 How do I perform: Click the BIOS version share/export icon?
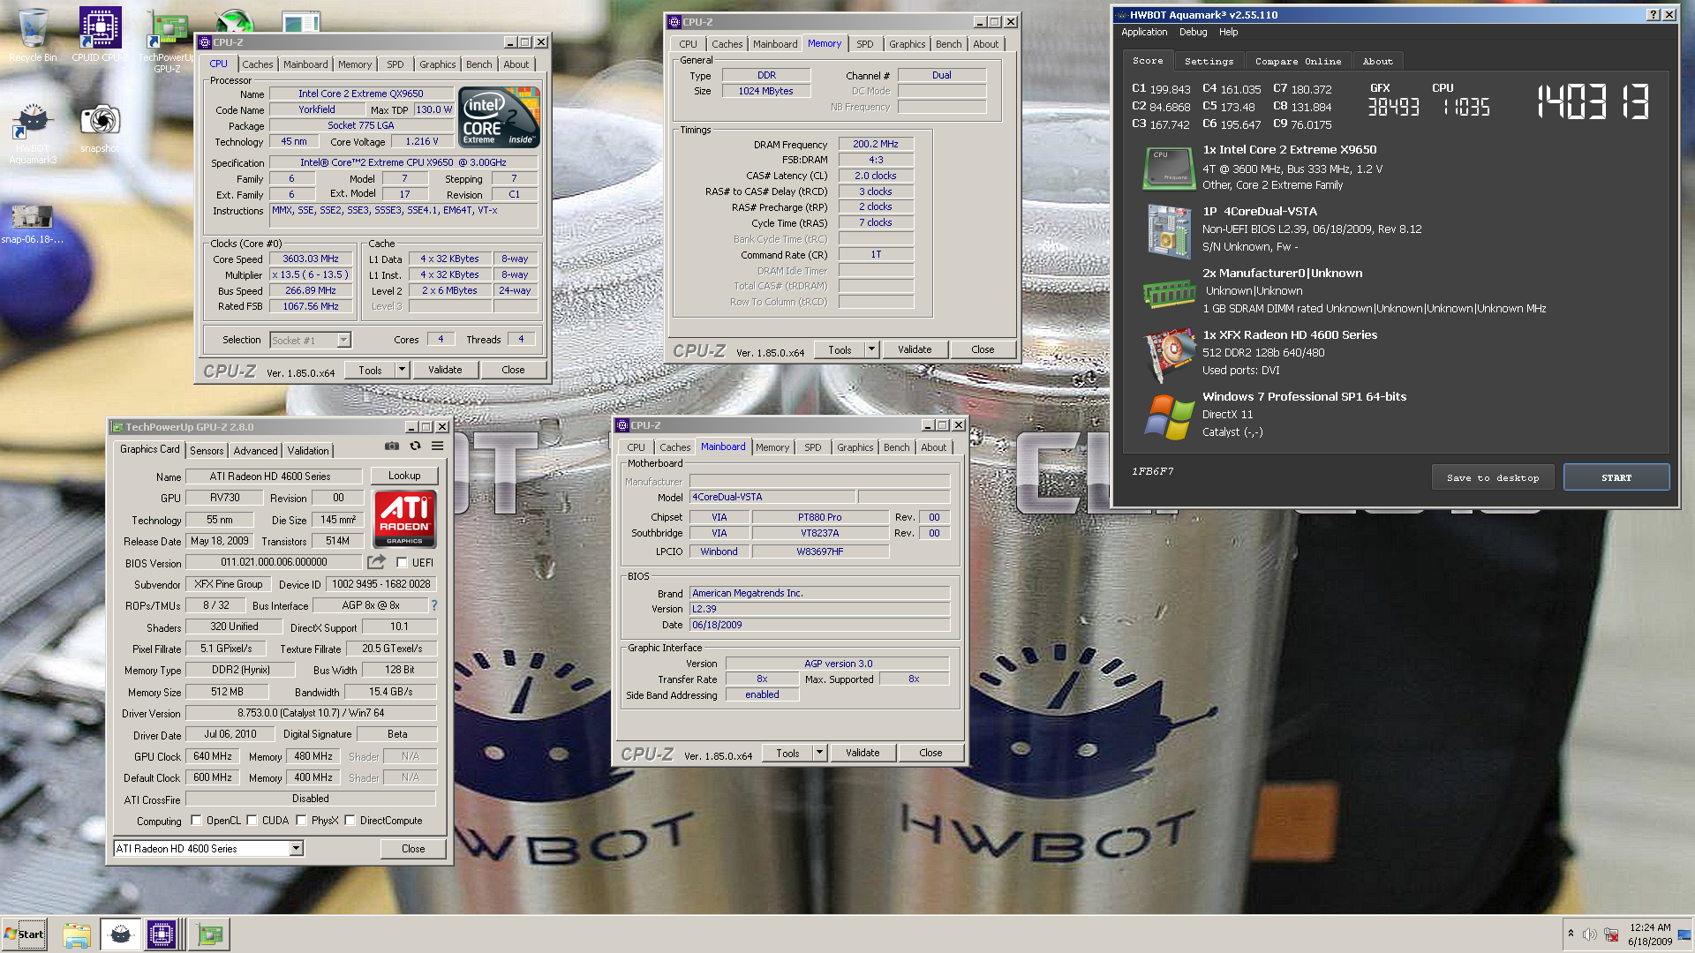pos(376,562)
